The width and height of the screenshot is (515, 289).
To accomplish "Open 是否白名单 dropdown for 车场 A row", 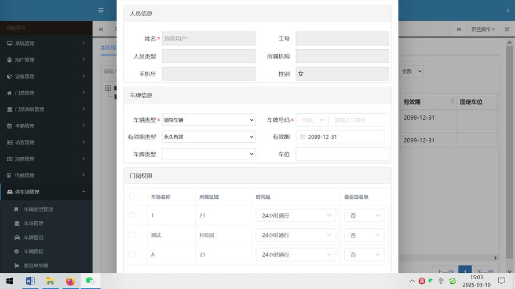I will [x=364, y=254].
